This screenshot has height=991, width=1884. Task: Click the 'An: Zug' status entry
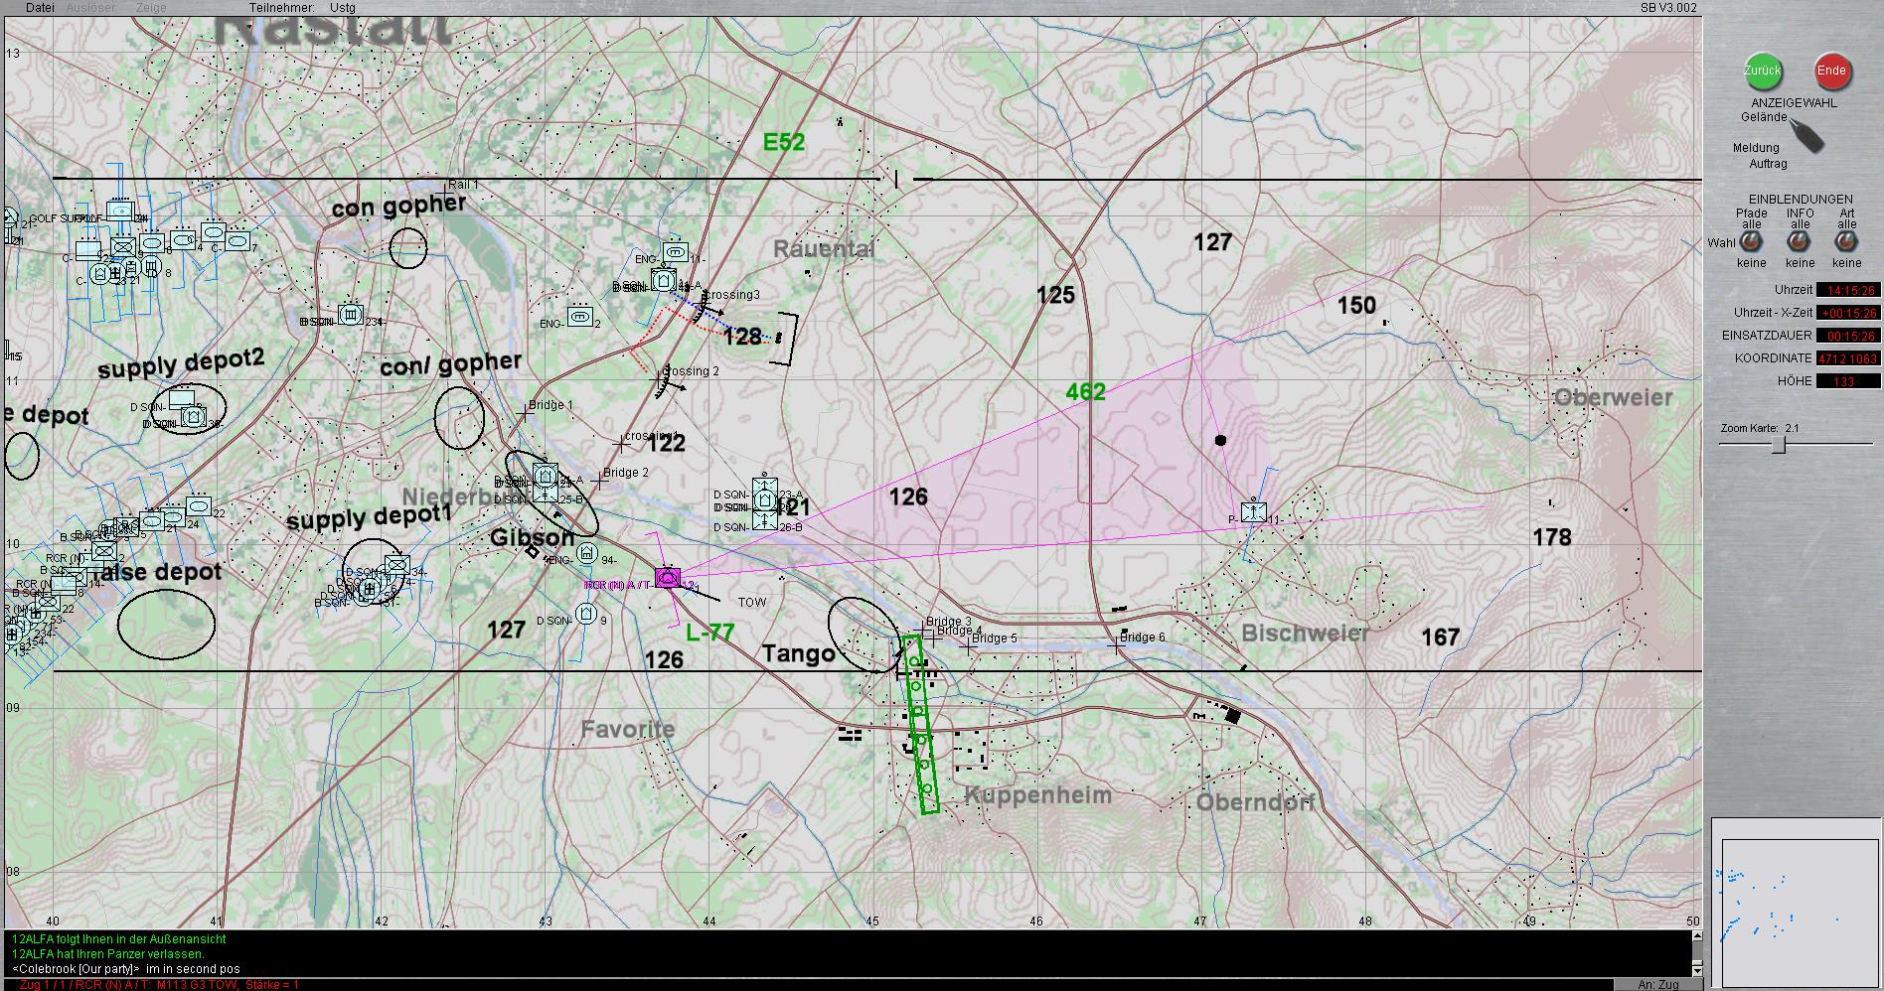tap(1657, 984)
